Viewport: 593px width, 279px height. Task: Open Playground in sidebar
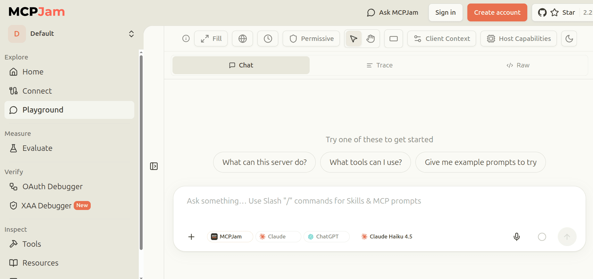(x=69, y=110)
